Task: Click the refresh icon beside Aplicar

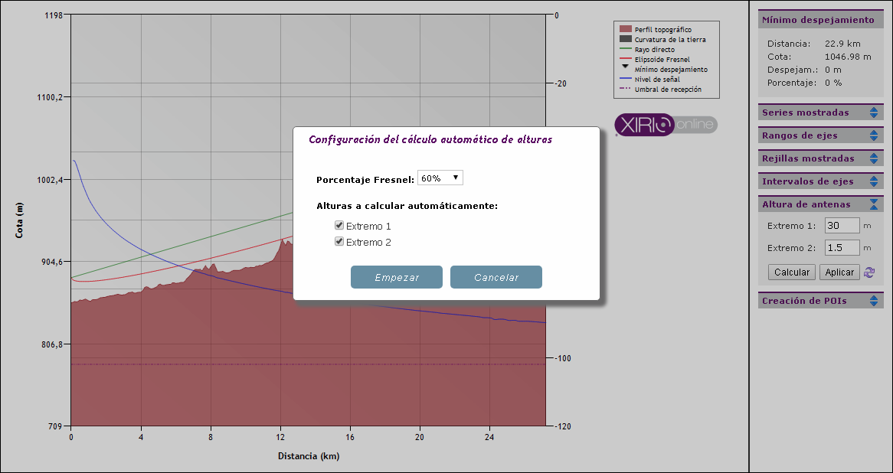Action: coord(869,272)
